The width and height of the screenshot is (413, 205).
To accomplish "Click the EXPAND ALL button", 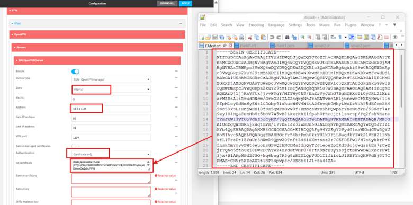I will click(167, 3).
